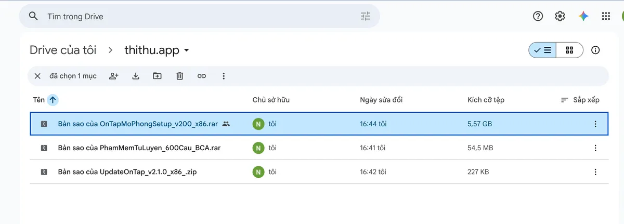
Task: Click archive icon of UpdateOnTap row
Action: pos(44,172)
